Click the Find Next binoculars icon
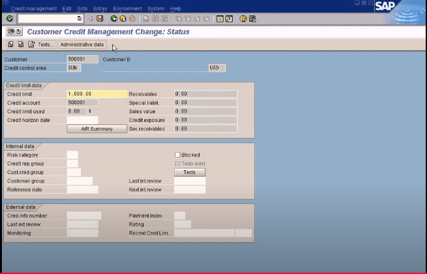427x274 pixels. pyautogui.click(x=165, y=18)
